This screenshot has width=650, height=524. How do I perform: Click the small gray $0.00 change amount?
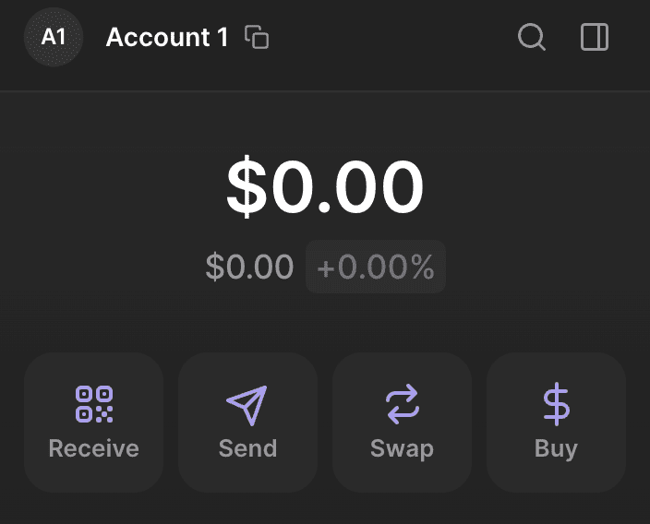(x=249, y=268)
